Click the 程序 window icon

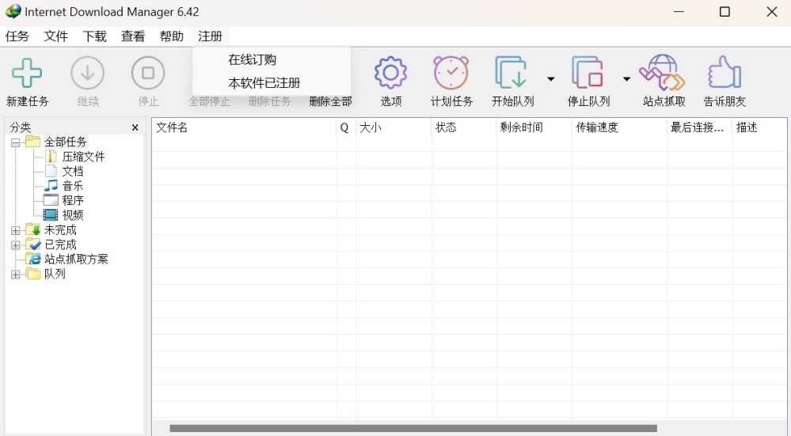tap(51, 201)
